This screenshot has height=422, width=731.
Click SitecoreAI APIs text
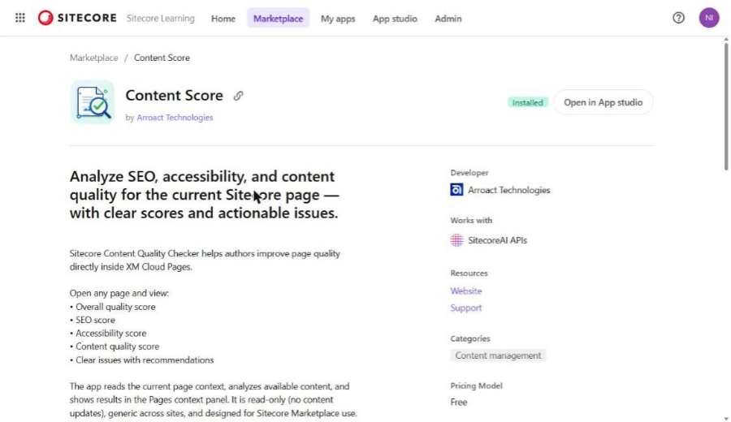click(x=497, y=240)
